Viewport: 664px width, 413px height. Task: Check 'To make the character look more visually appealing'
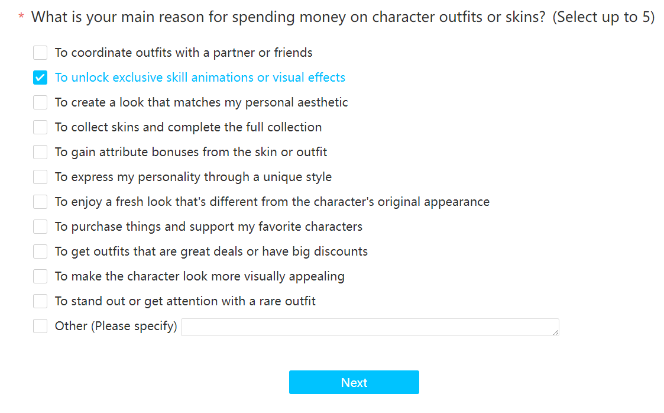(x=40, y=276)
